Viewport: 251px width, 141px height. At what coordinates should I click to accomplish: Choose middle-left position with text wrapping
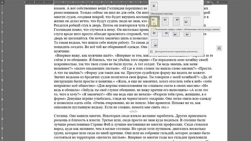pyautogui.click(x=187, y=21)
